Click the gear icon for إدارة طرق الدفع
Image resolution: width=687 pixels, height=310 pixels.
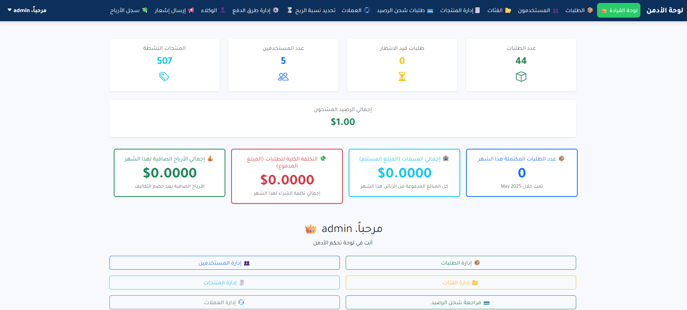point(276,10)
